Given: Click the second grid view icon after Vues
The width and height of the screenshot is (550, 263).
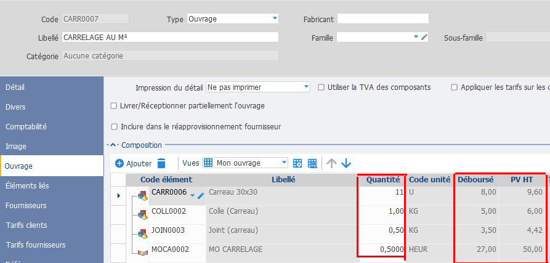Looking at the screenshot, I should click(x=312, y=163).
